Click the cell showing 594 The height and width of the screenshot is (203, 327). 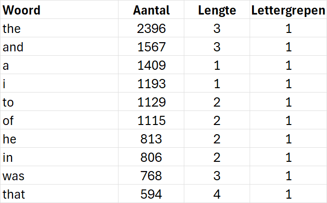[151, 193]
